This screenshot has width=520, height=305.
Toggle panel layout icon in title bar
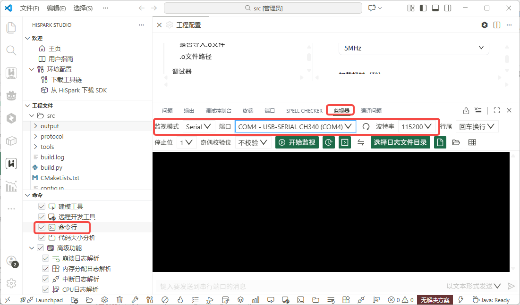click(x=435, y=8)
